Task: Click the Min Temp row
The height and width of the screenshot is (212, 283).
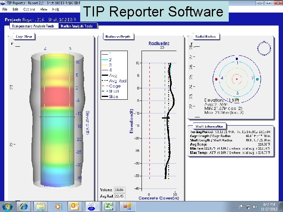Action: 230,148
